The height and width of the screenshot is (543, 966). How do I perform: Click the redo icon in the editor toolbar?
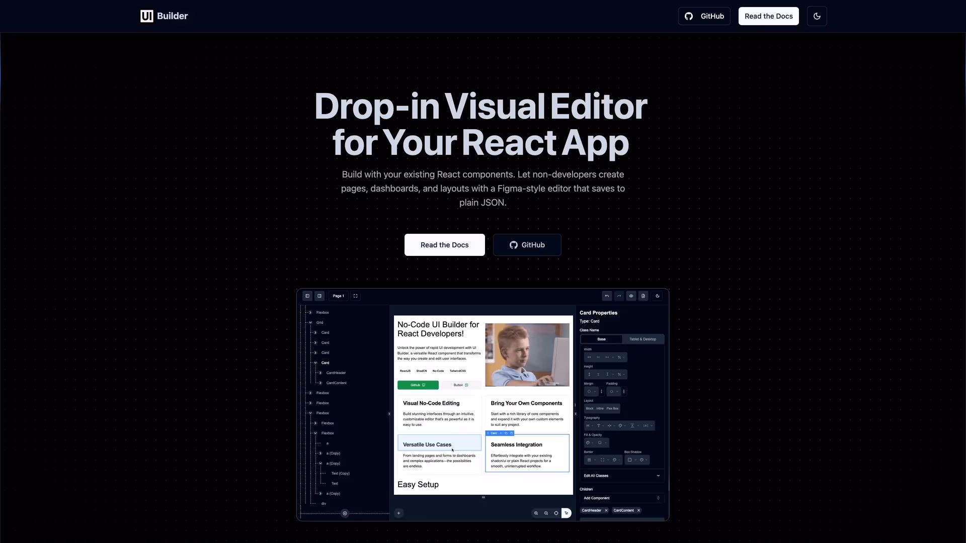coord(619,296)
